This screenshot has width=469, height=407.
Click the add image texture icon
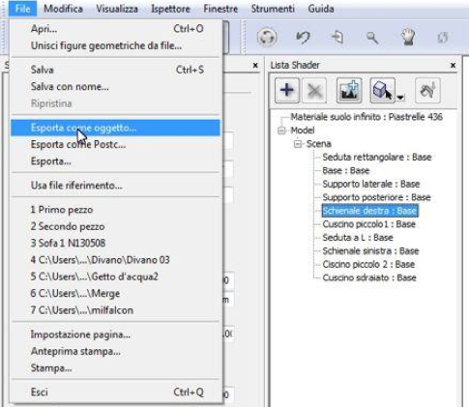349,91
